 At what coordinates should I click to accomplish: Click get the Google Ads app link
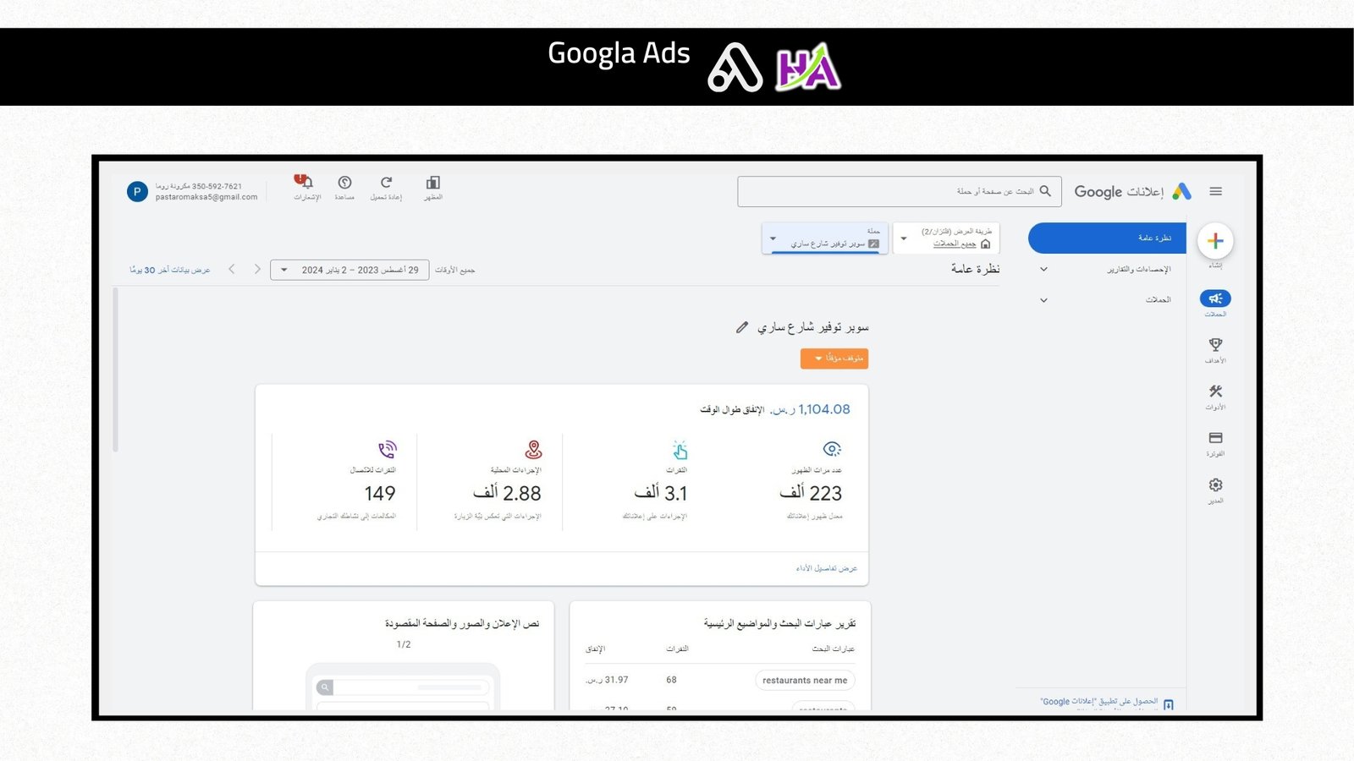click(x=1099, y=702)
